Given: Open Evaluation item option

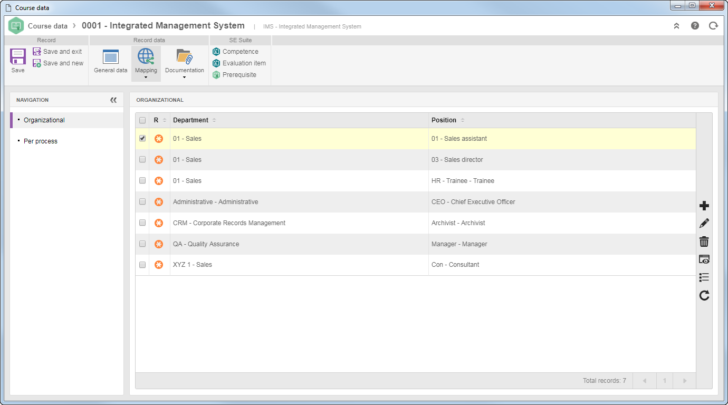Looking at the screenshot, I should [239, 63].
